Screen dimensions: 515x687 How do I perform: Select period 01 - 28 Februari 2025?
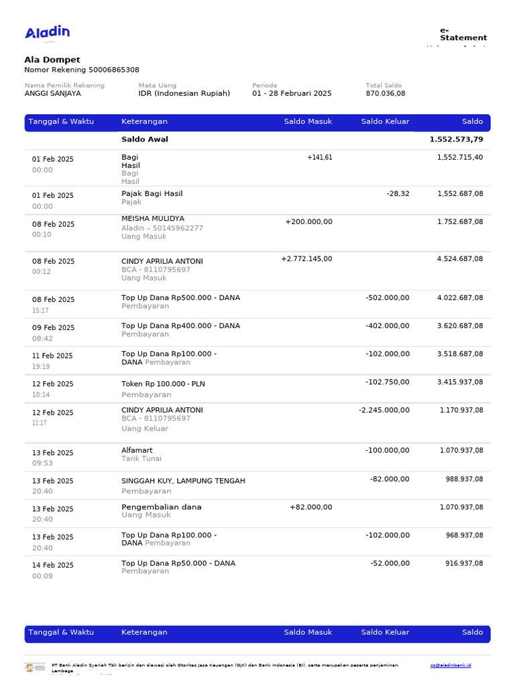(292, 93)
